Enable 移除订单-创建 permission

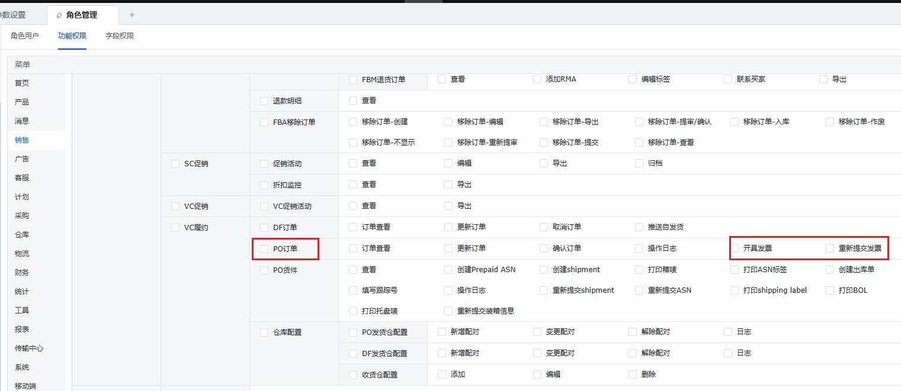tap(353, 122)
